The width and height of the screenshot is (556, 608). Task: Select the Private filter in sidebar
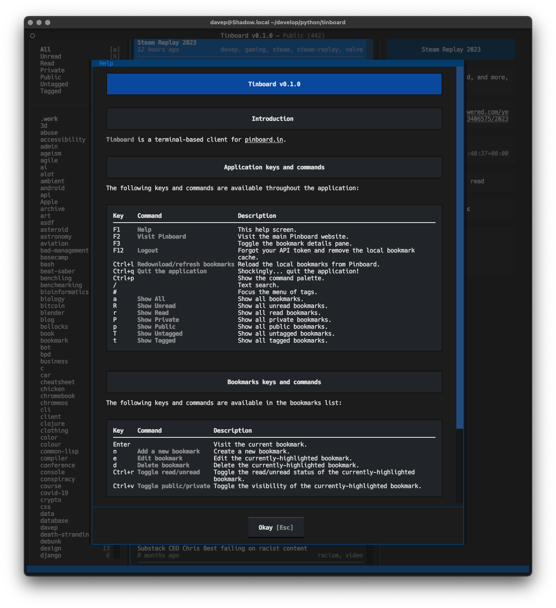click(x=52, y=70)
